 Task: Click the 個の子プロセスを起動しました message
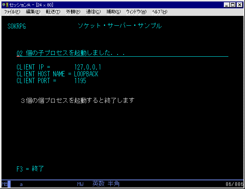[x=75, y=53]
